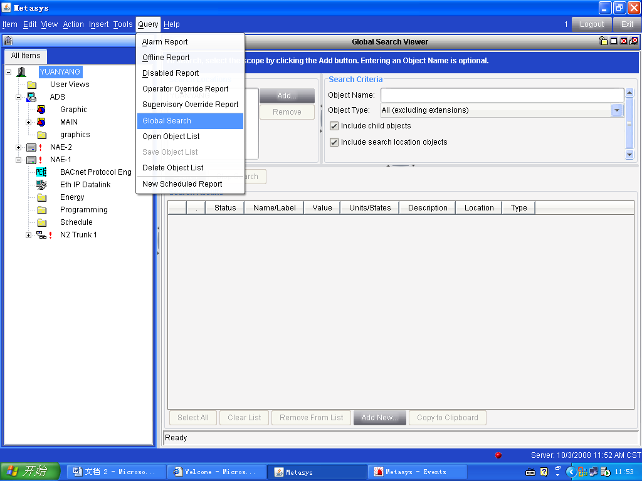Click the YUANYANG site building icon
Viewport: 642px width, 481px height.
coord(21,72)
